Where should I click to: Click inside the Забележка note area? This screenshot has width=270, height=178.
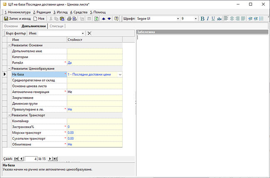coord(202,105)
